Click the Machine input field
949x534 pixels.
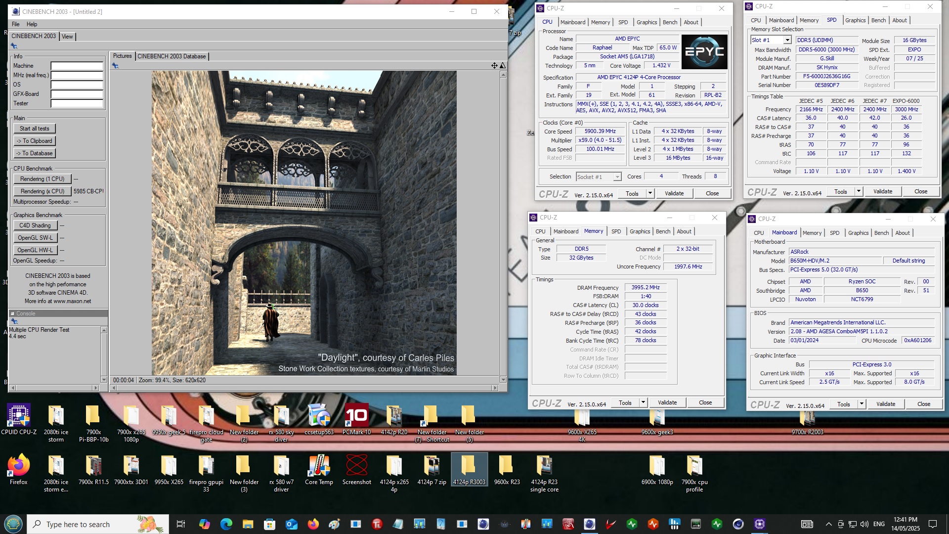[x=77, y=66]
